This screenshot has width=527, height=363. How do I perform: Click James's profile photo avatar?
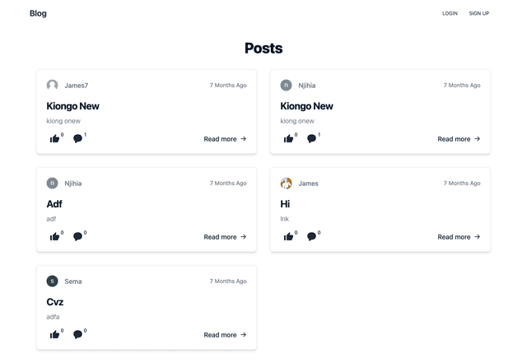286,184
